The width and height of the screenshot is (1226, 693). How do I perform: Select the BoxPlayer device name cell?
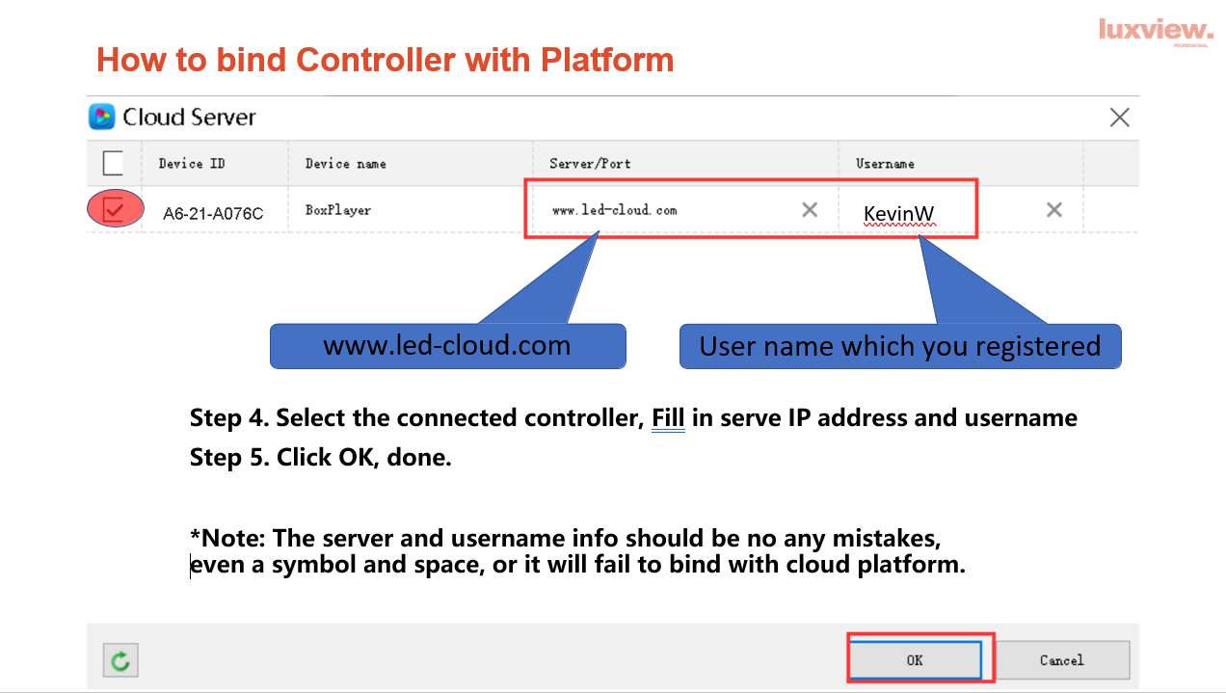pos(338,210)
